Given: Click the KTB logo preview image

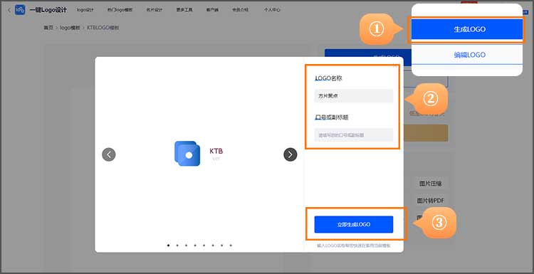Looking at the screenshot, I should click(x=199, y=154).
